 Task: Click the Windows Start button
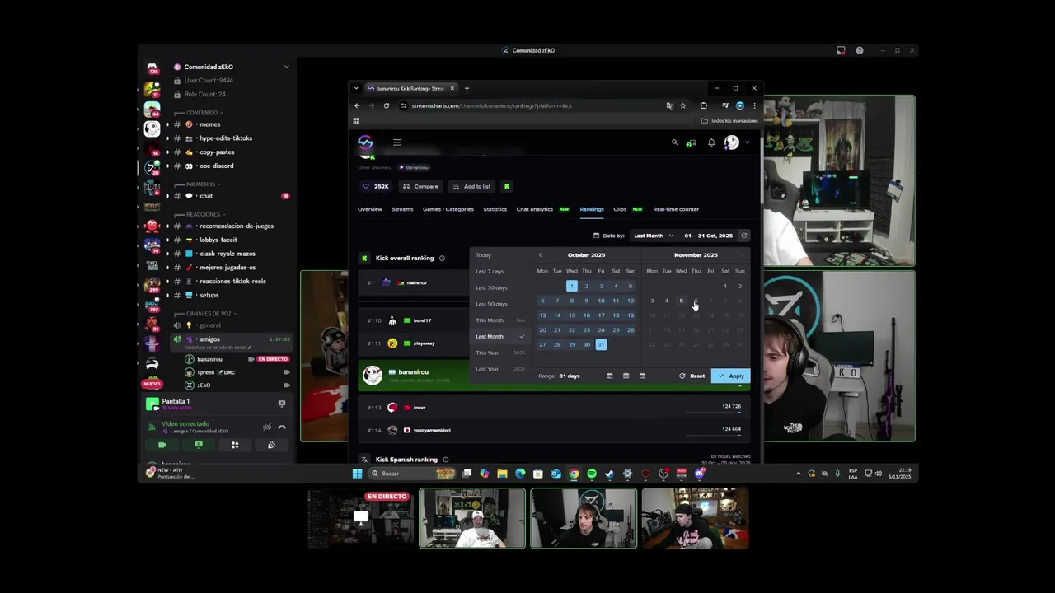pyautogui.click(x=357, y=474)
